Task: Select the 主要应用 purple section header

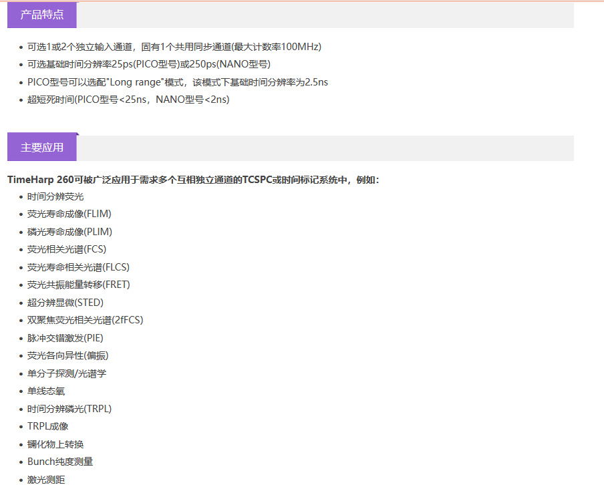Action: pos(42,148)
